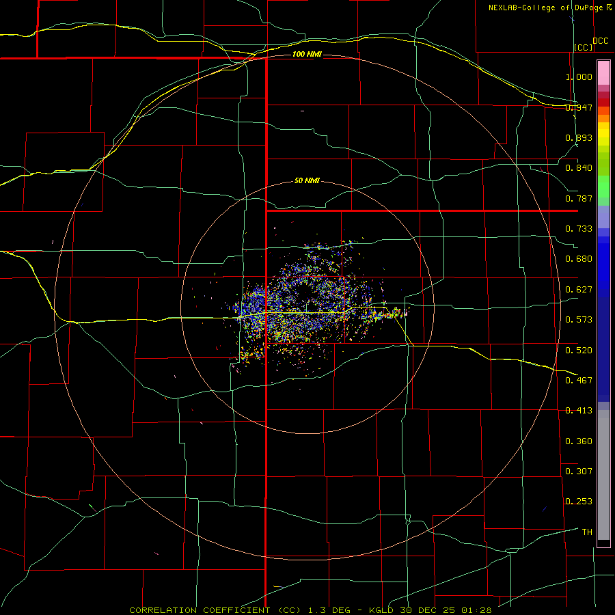Click the 1.000 legend value
Viewport: 615px width, 615px height.
click(579, 77)
